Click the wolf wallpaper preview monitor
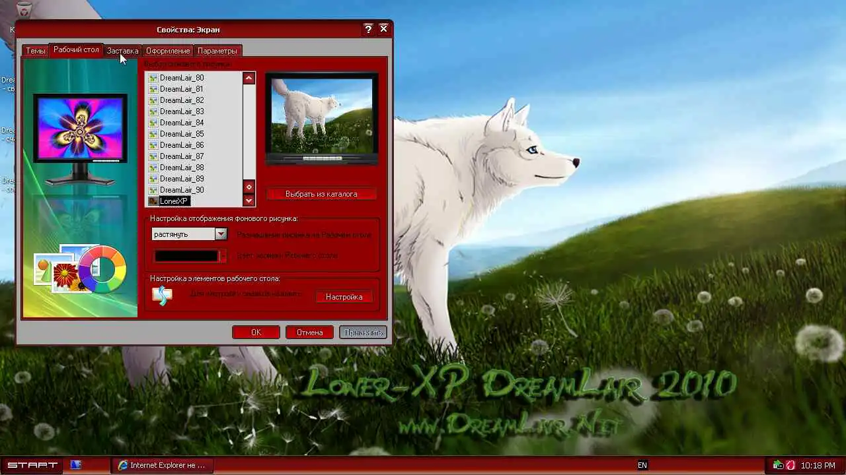 [322, 119]
